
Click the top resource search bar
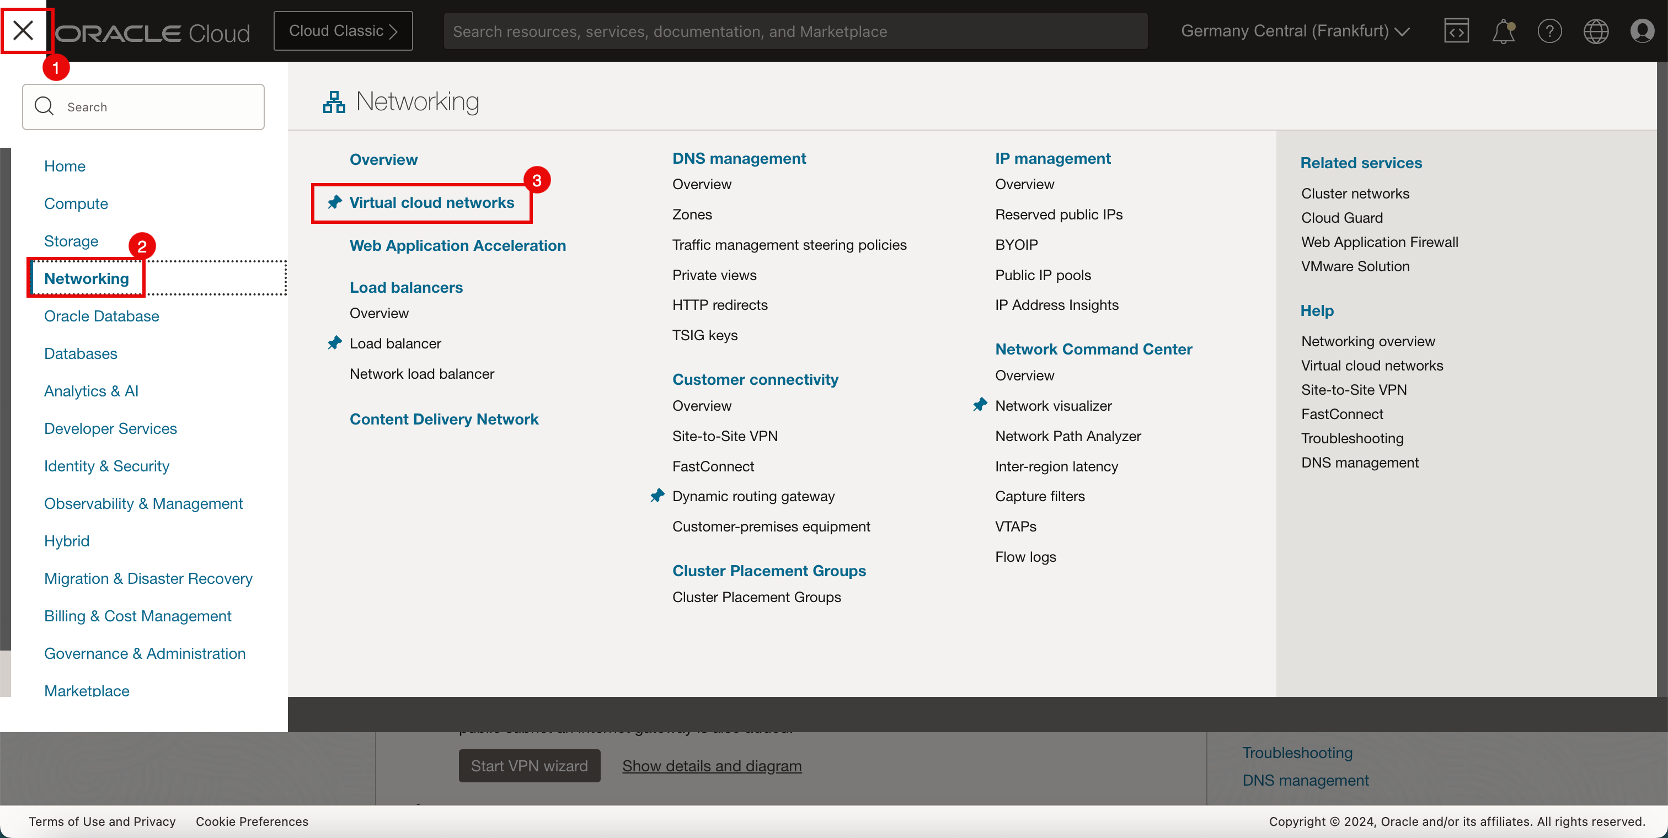pyautogui.click(x=795, y=31)
